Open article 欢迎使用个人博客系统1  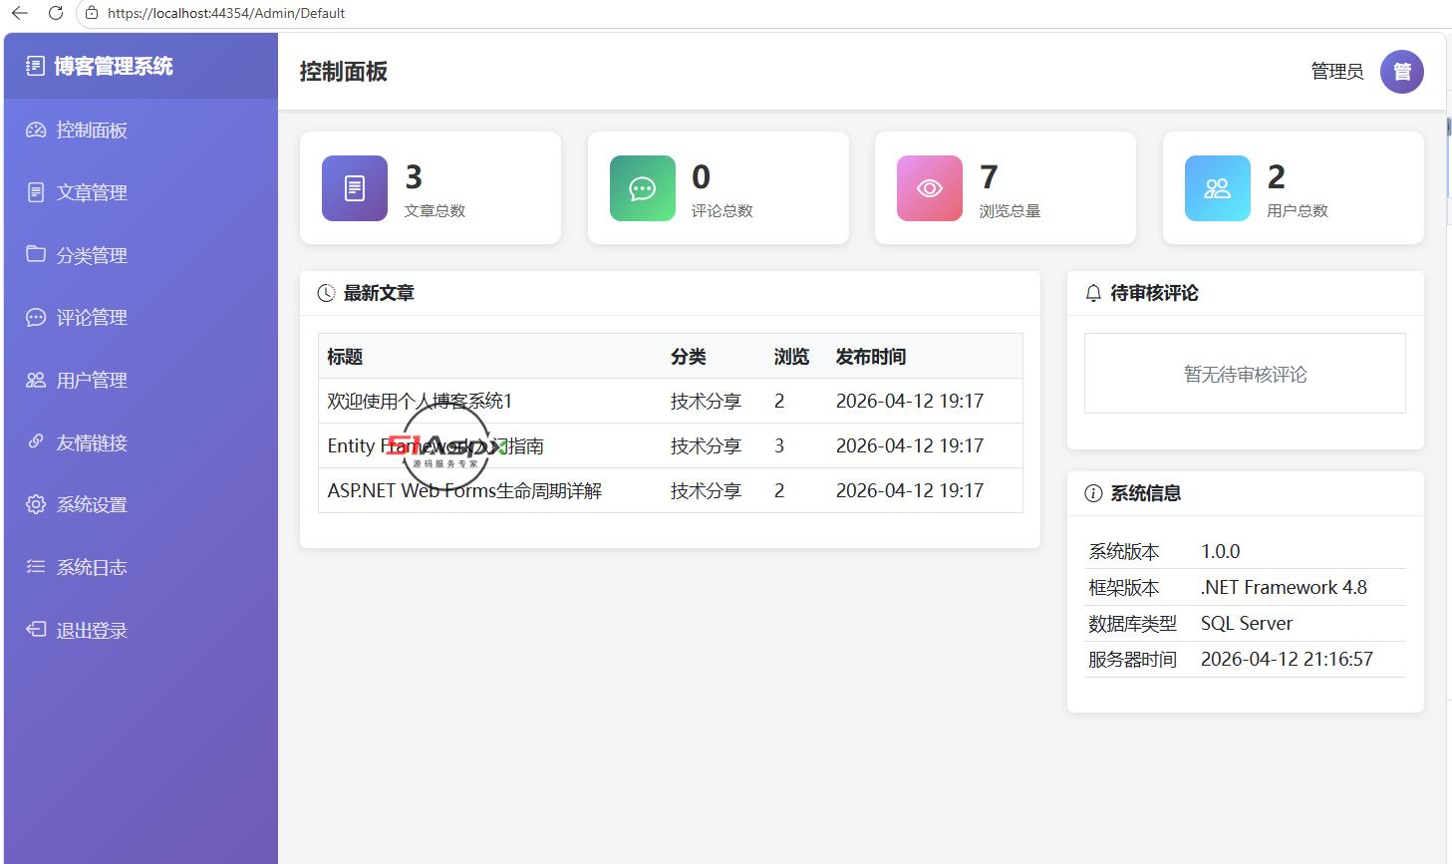(x=420, y=401)
